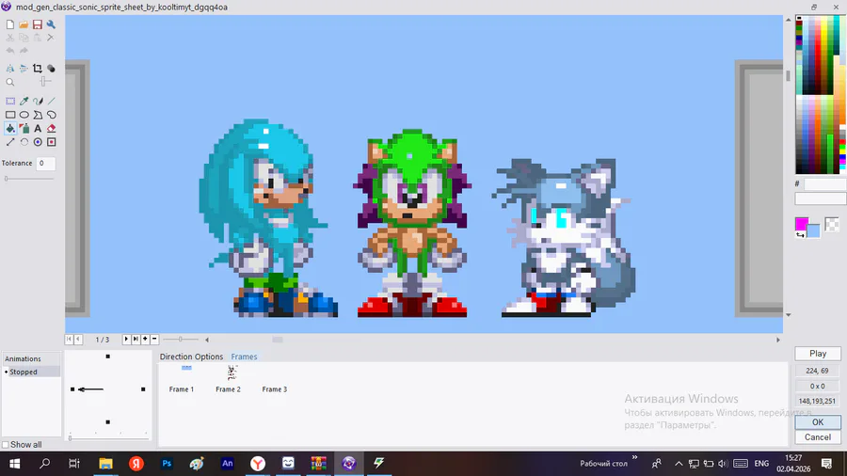
Task: Select the bottom direction point in direction pad
Action: [x=108, y=422]
